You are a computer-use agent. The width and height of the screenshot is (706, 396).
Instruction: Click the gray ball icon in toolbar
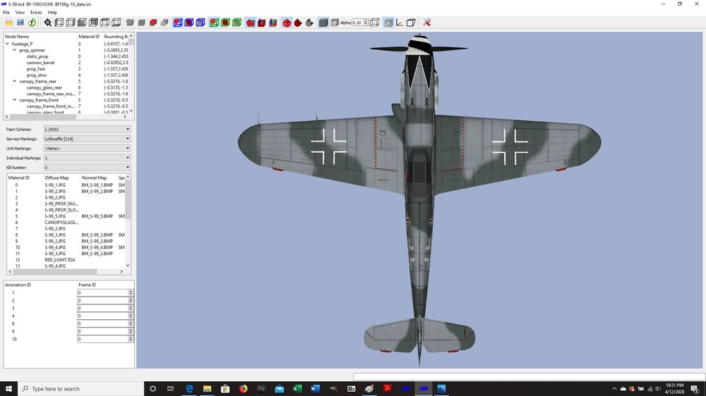pyautogui.click(x=309, y=23)
